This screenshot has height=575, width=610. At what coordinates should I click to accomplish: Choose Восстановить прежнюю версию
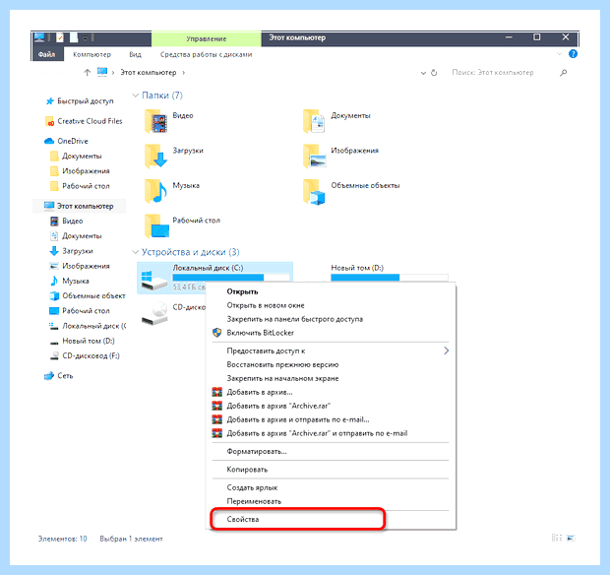(331, 364)
